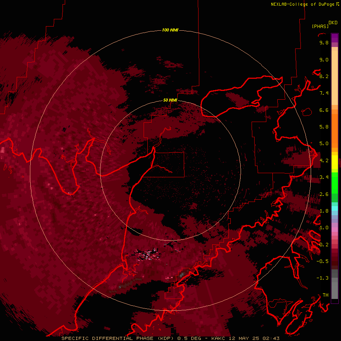Pick the purple top of color bar
Screen dimensions: 341x341
tap(335, 38)
